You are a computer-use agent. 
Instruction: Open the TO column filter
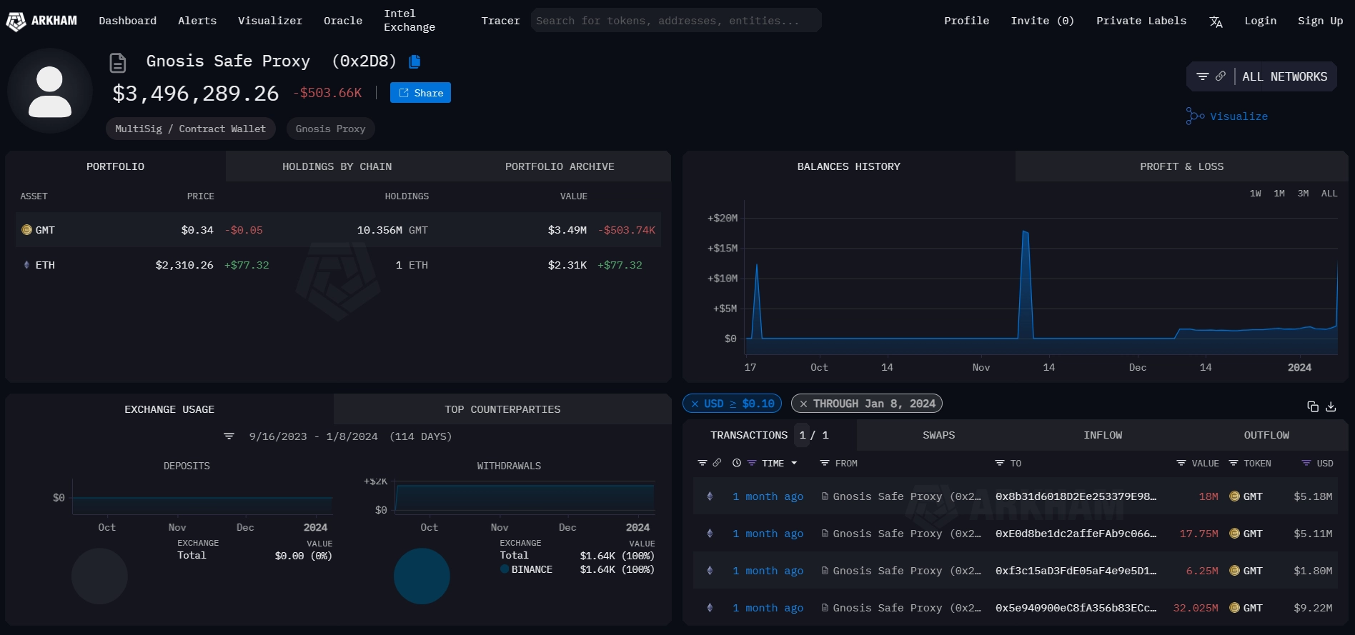point(1000,463)
